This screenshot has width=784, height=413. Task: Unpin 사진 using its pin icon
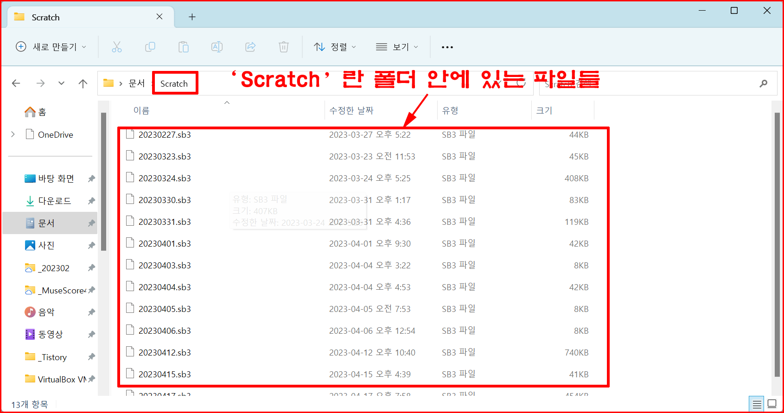(x=91, y=245)
